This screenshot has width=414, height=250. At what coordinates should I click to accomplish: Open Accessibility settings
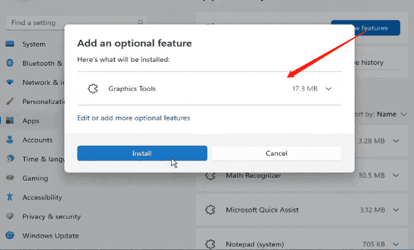[x=42, y=197]
